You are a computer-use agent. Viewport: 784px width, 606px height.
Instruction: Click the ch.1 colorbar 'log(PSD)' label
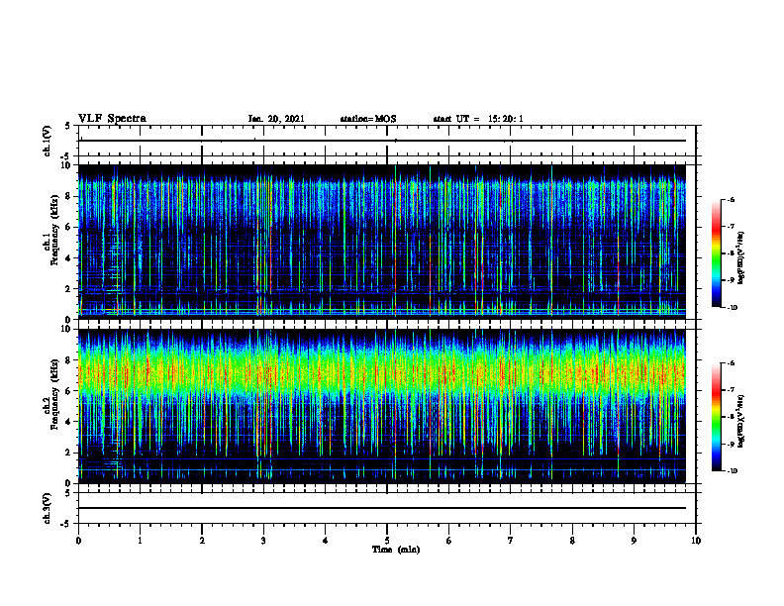click(x=741, y=257)
